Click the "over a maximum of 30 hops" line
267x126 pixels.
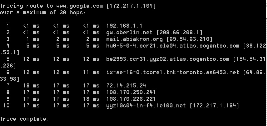[x=43, y=13]
